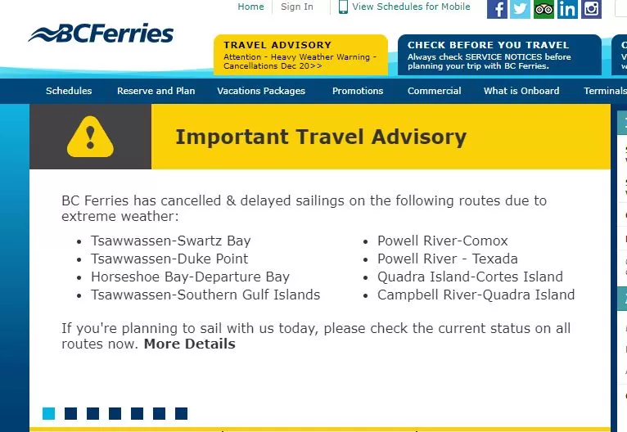Open the Vacations Packages menu
The width and height of the screenshot is (627, 432).
click(261, 91)
